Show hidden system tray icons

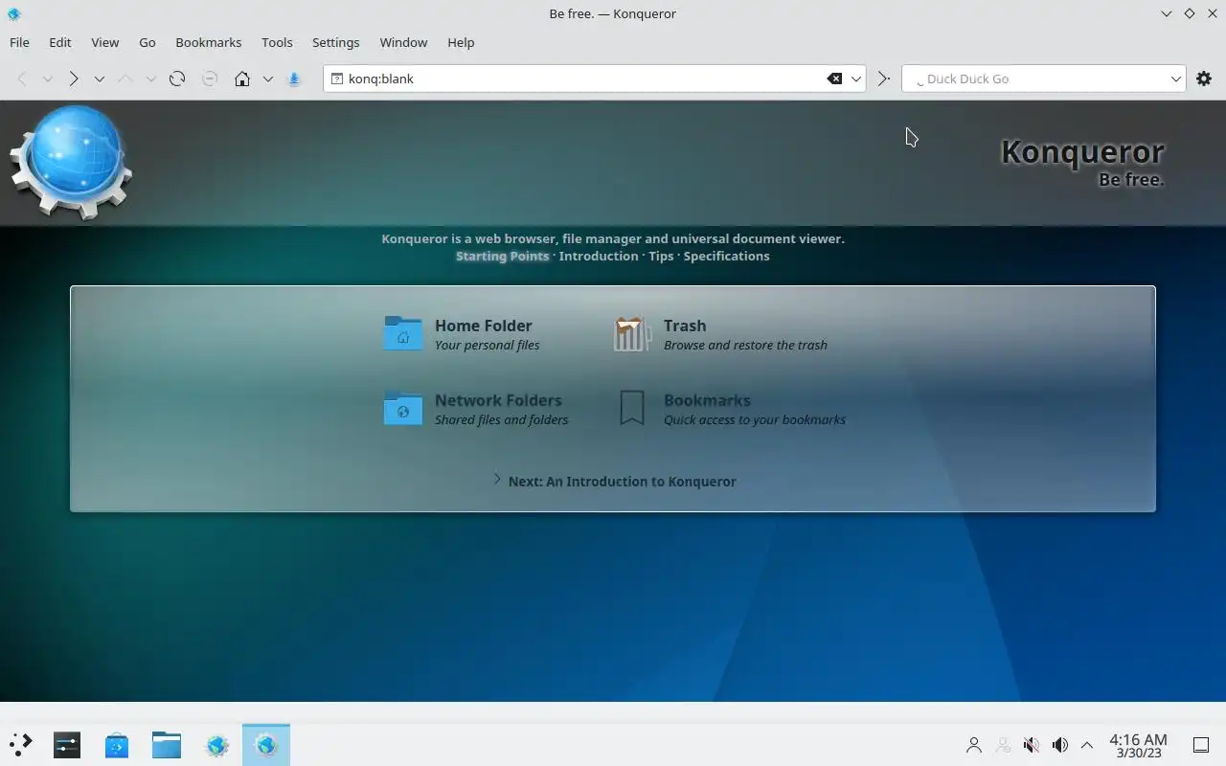[x=1087, y=745]
